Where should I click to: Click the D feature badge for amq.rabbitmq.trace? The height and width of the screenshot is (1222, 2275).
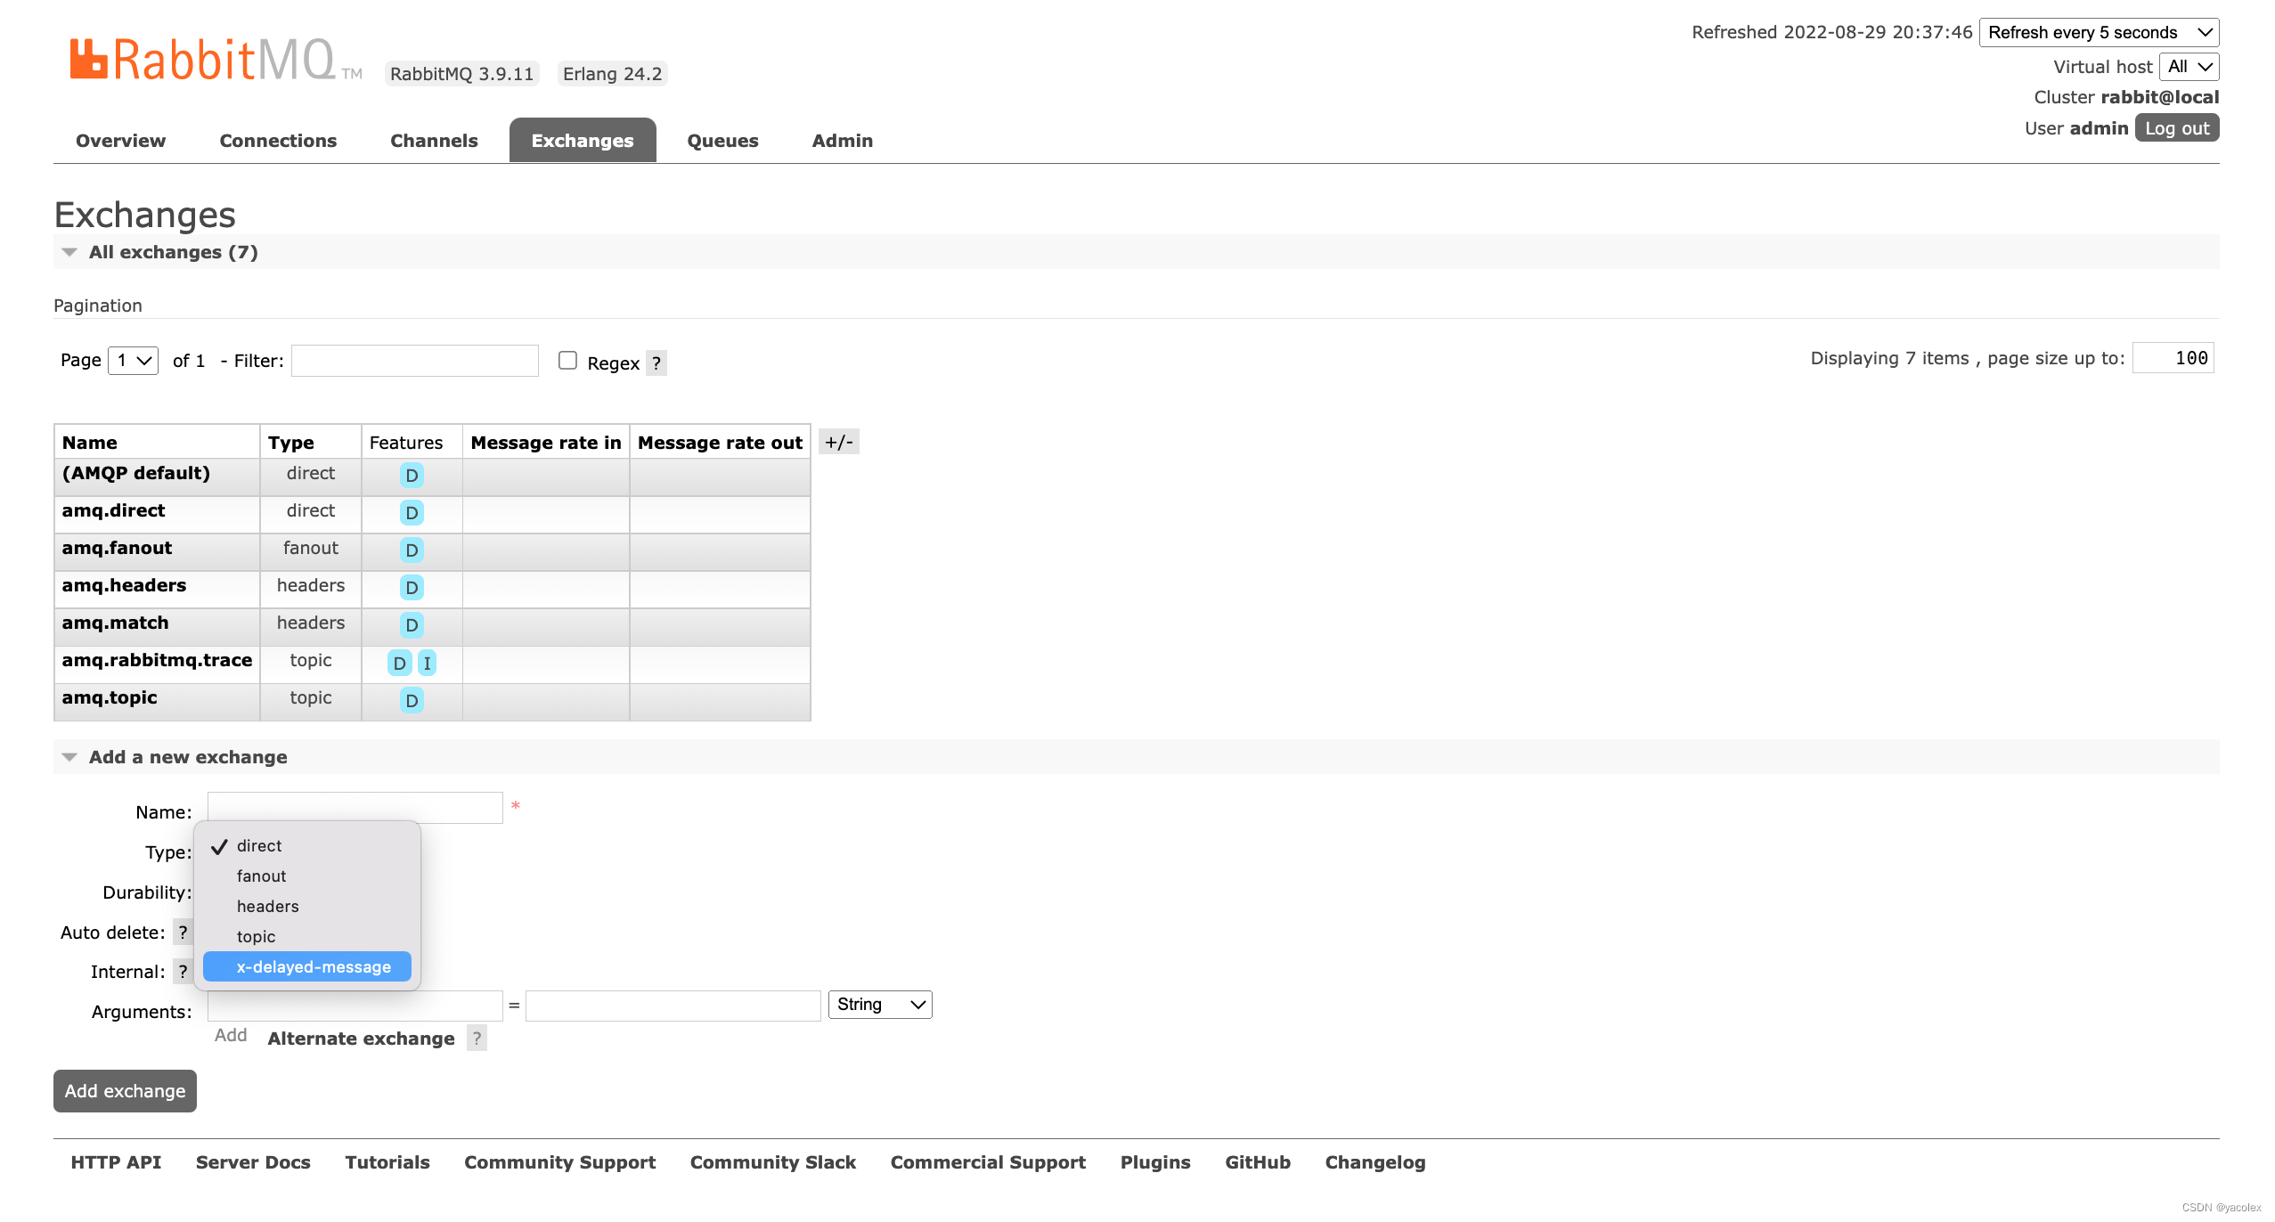[399, 663]
